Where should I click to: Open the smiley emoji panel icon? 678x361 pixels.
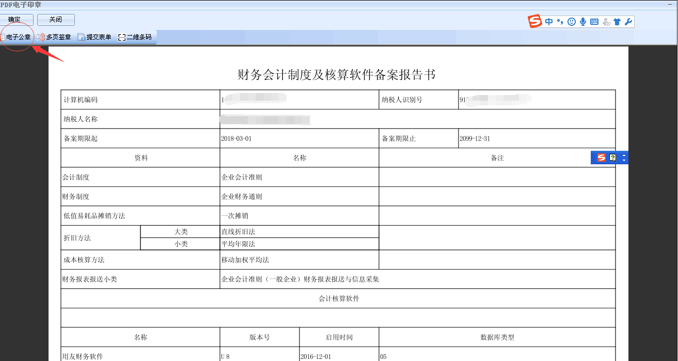click(x=572, y=22)
